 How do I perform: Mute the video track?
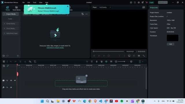[11, 80]
